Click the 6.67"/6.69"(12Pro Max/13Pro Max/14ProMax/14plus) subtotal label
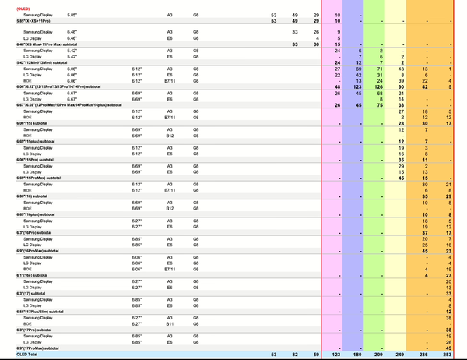Image resolution: width=467 pixels, height=360 pixels. (x=69, y=105)
